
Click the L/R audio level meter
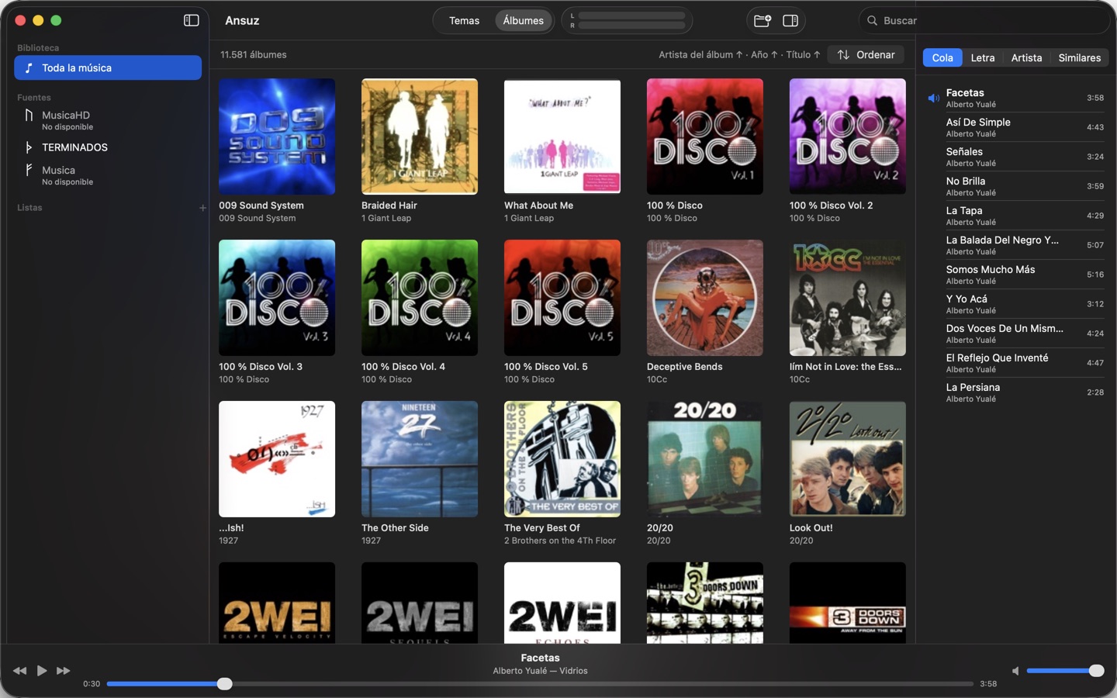[x=627, y=20]
